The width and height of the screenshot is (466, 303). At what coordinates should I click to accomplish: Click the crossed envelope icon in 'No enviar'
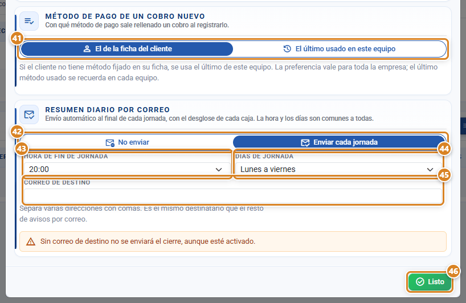[110, 142]
